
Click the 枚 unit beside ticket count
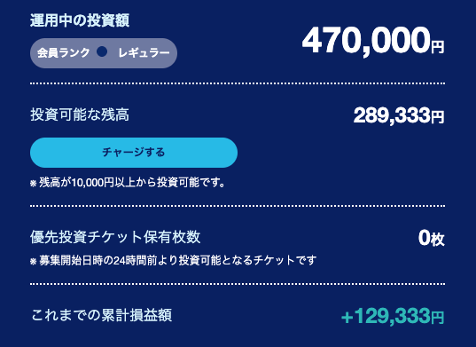point(438,240)
